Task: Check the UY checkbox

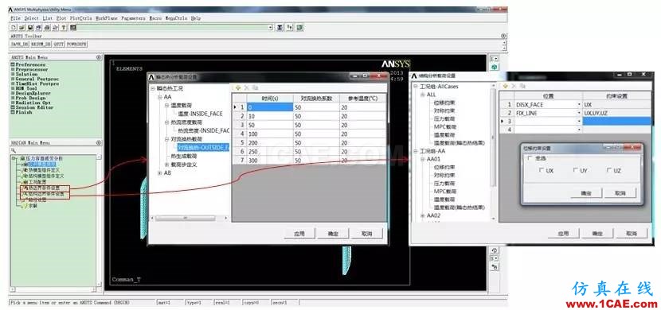Action: coord(576,170)
